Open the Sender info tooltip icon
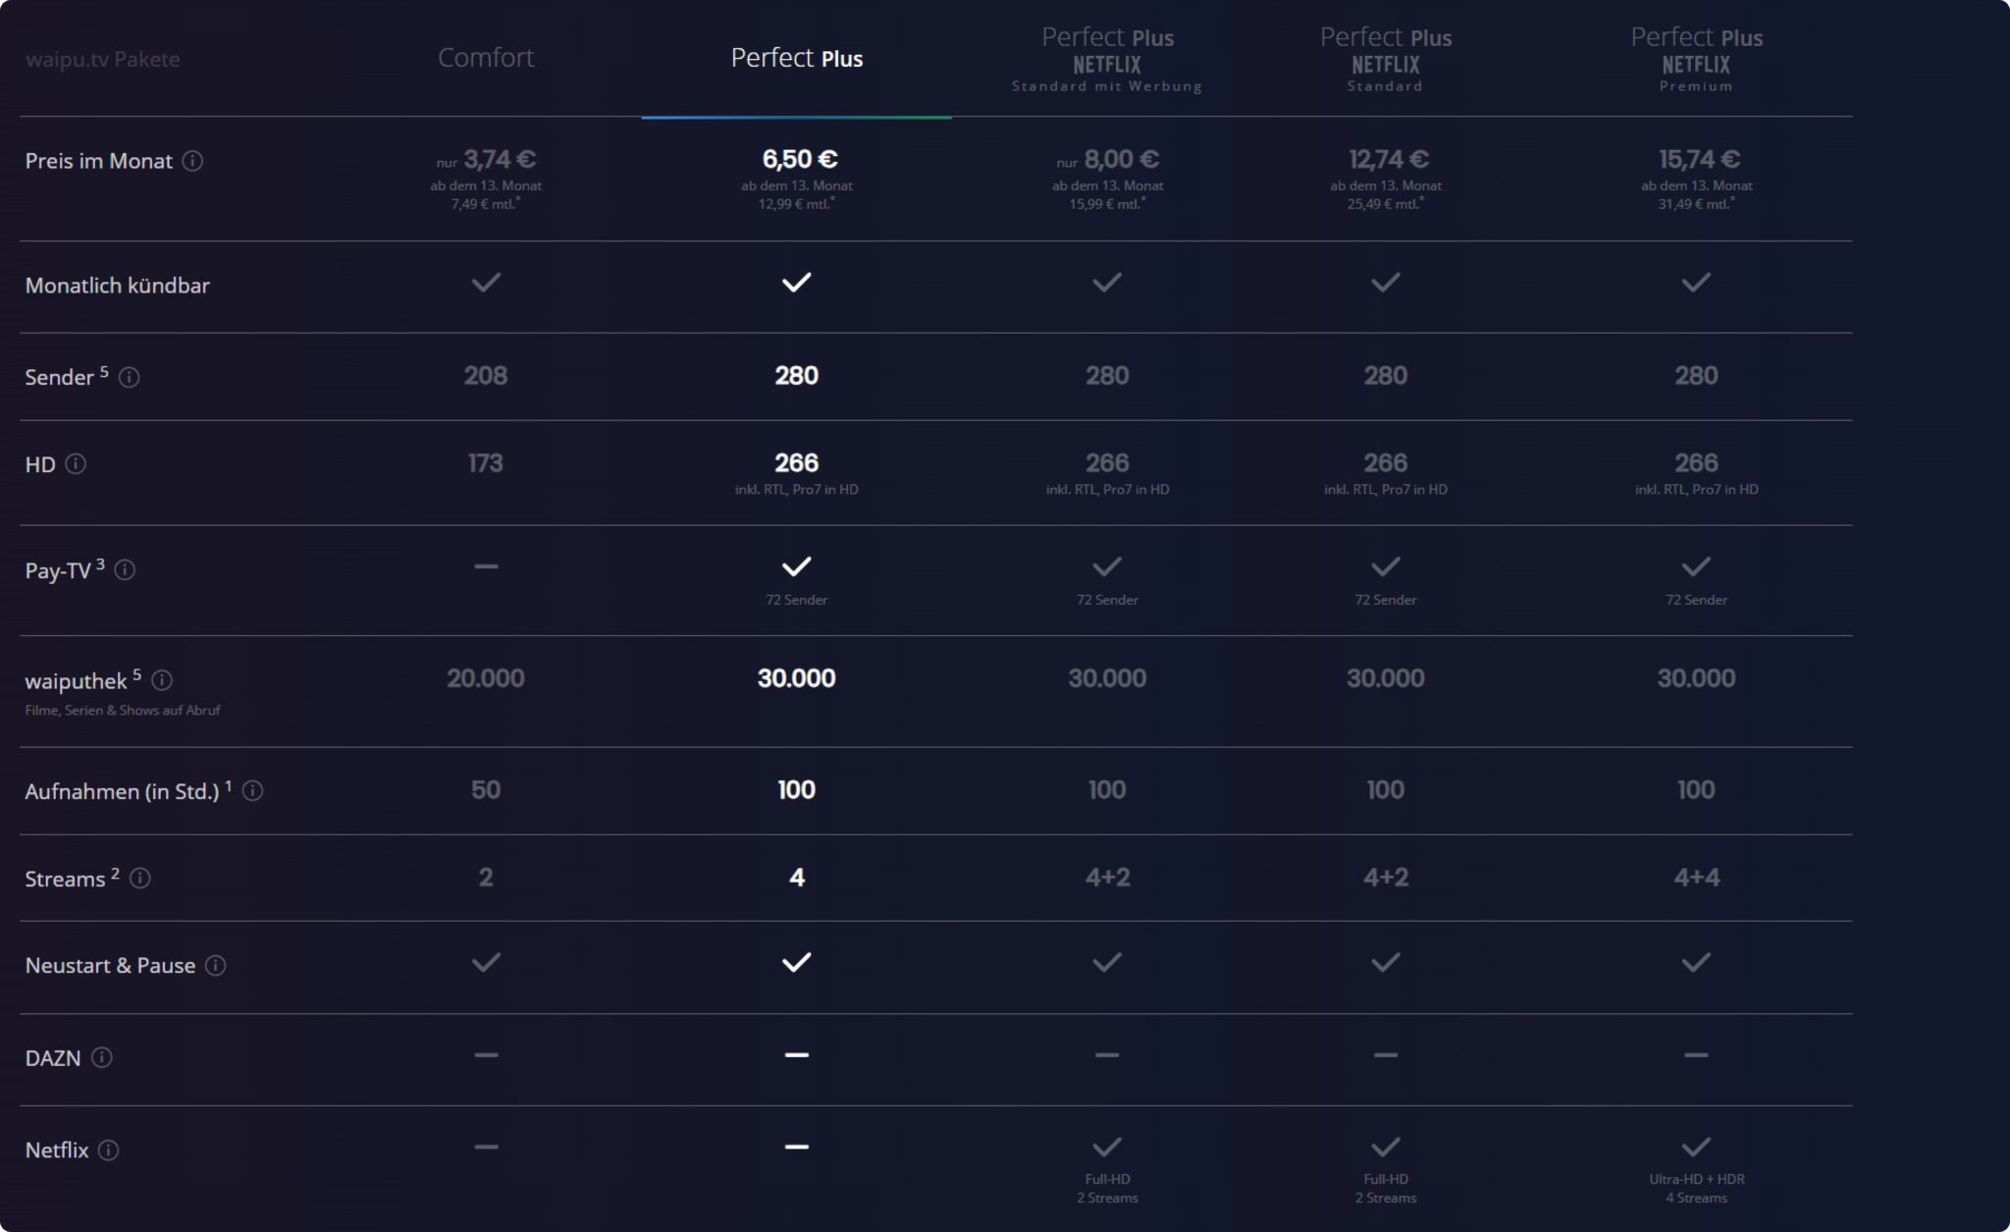 130,377
